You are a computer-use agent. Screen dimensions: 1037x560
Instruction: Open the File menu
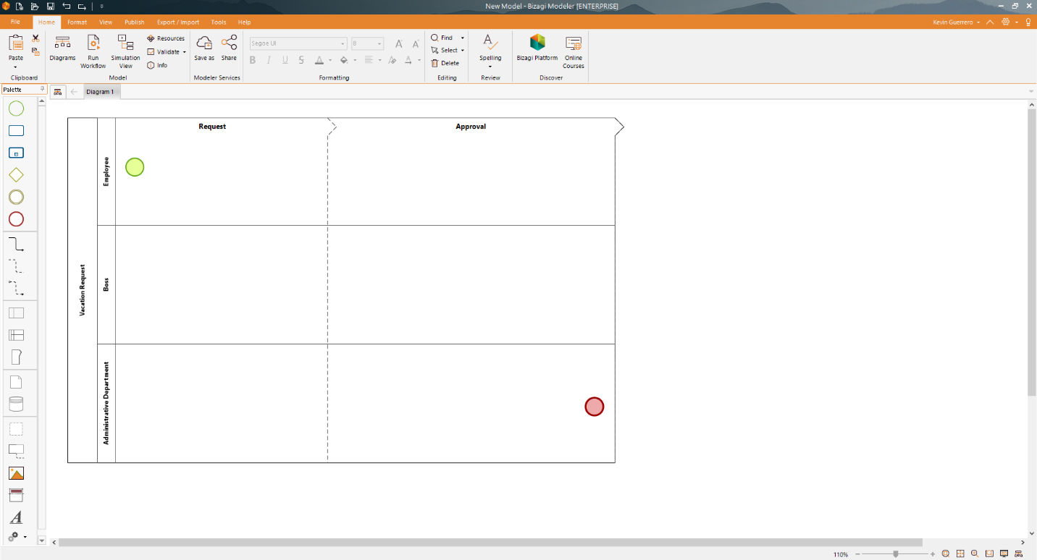(16, 22)
